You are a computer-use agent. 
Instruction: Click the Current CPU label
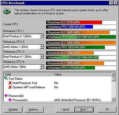coord(10,24)
